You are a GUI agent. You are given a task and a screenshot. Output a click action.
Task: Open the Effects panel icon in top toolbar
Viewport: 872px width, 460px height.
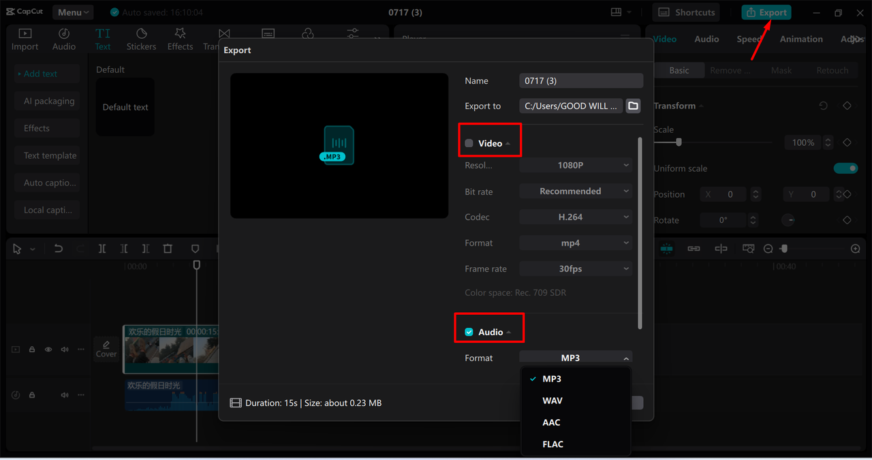[x=180, y=40]
